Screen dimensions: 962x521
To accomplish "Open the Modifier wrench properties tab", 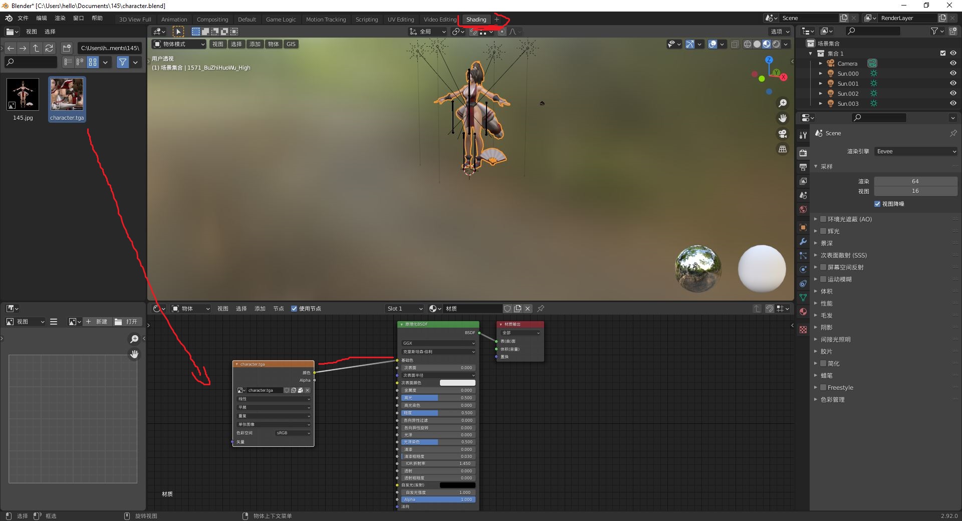I will (803, 241).
